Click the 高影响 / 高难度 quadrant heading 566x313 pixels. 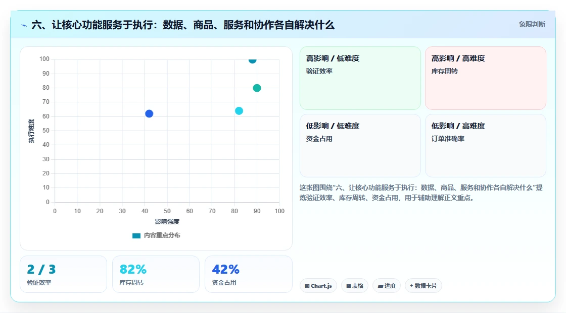458,58
